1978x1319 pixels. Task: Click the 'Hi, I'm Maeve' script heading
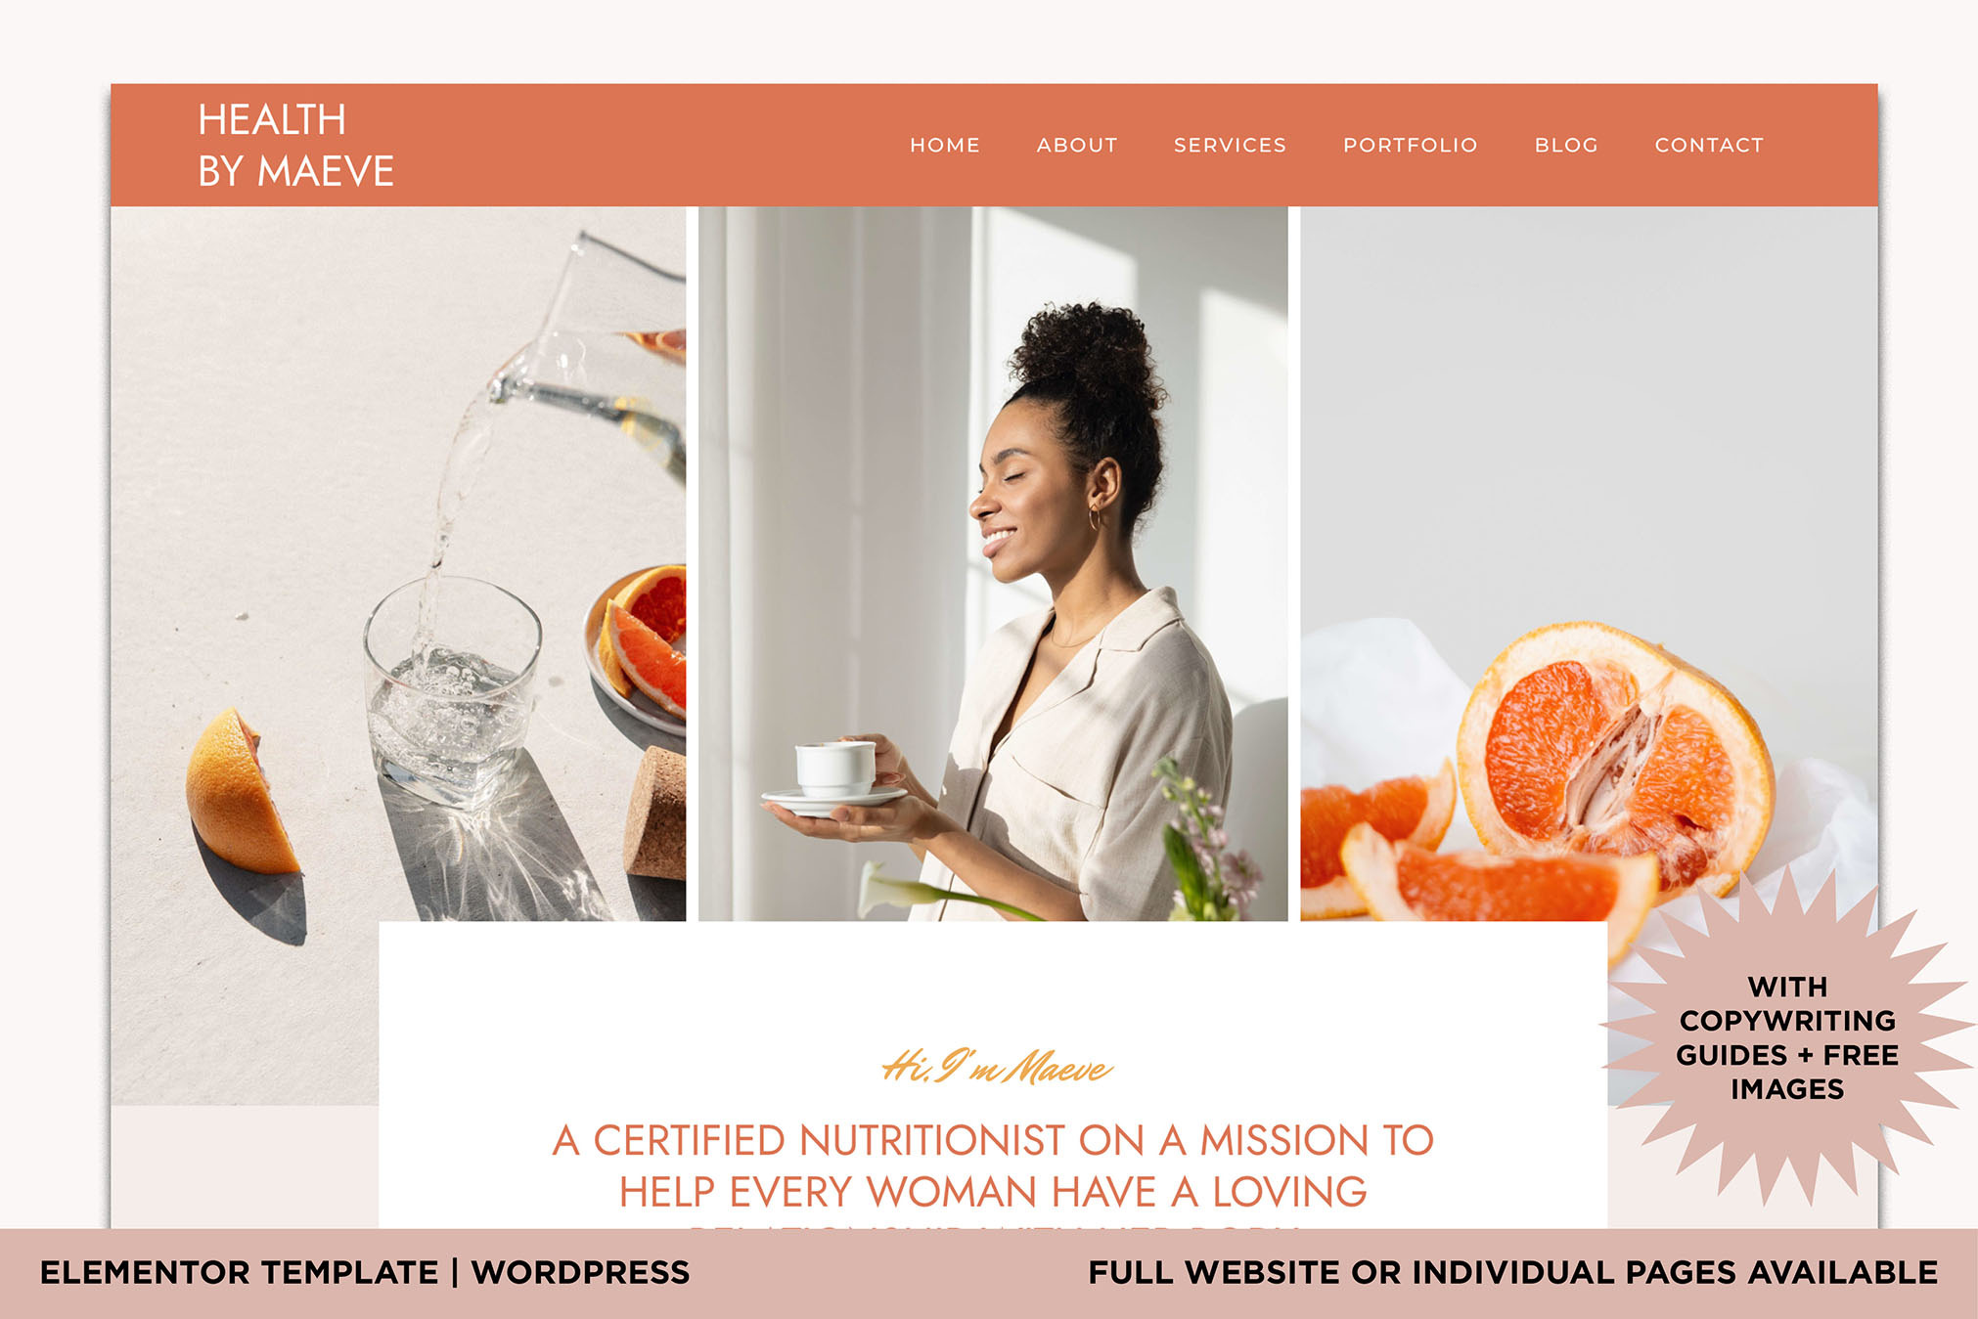tap(996, 1066)
